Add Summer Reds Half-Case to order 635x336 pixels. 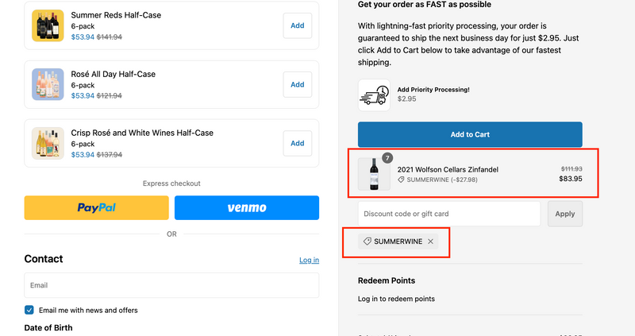coord(297,25)
